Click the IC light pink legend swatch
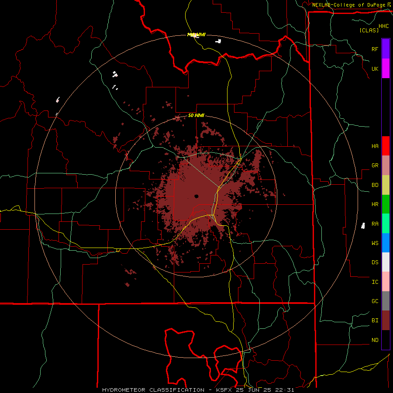 click(386, 282)
